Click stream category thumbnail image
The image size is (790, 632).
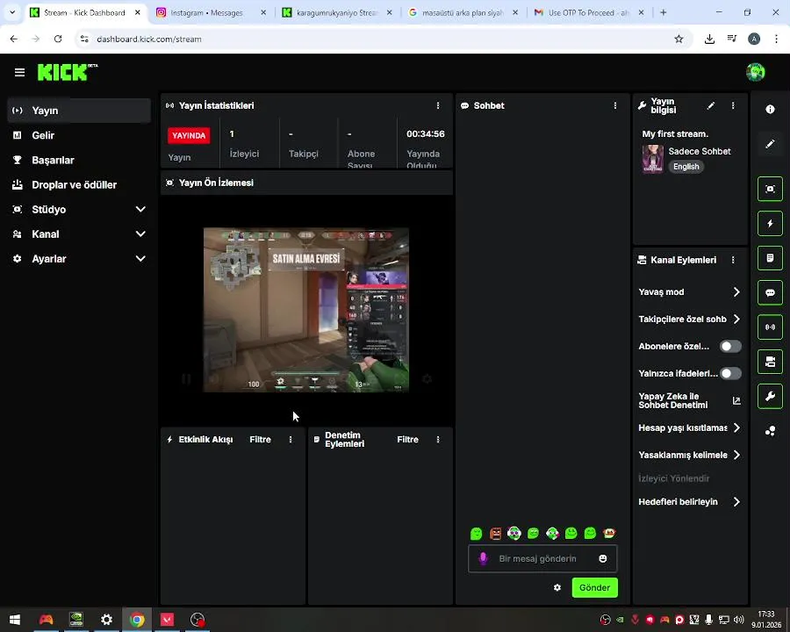point(652,159)
